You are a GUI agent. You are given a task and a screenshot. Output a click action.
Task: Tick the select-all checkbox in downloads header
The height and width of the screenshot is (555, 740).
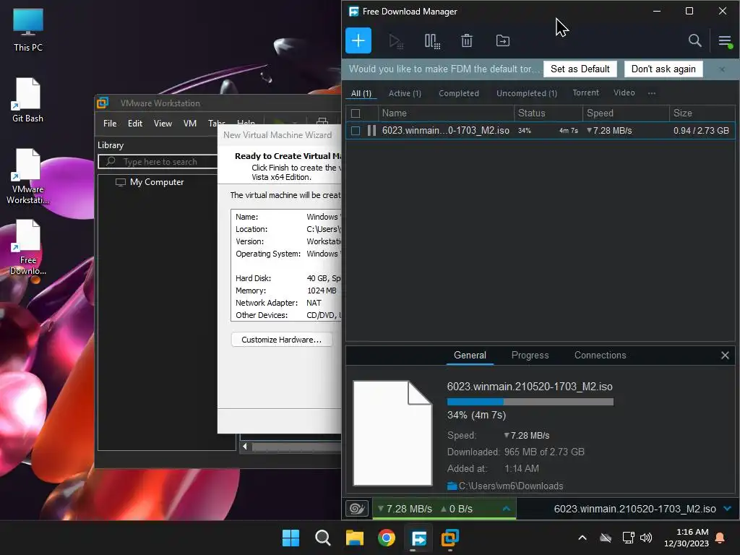click(356, 113)
